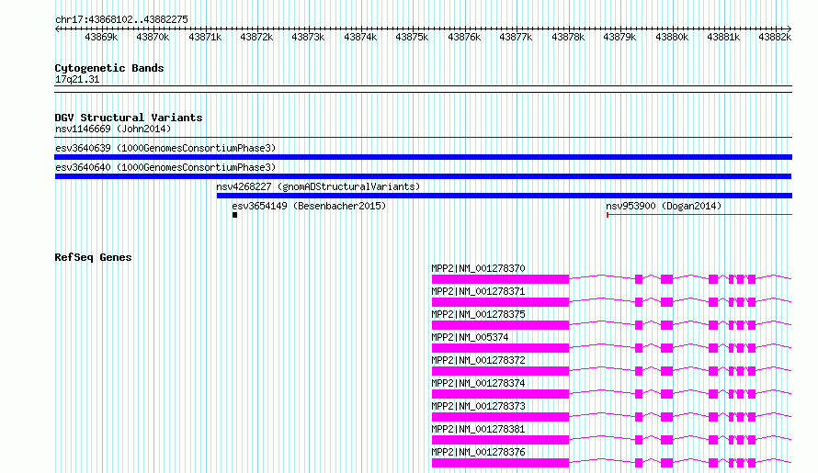
Task: Open esv3654149 (Besenbacher2015) label
Action: (310, 206)
